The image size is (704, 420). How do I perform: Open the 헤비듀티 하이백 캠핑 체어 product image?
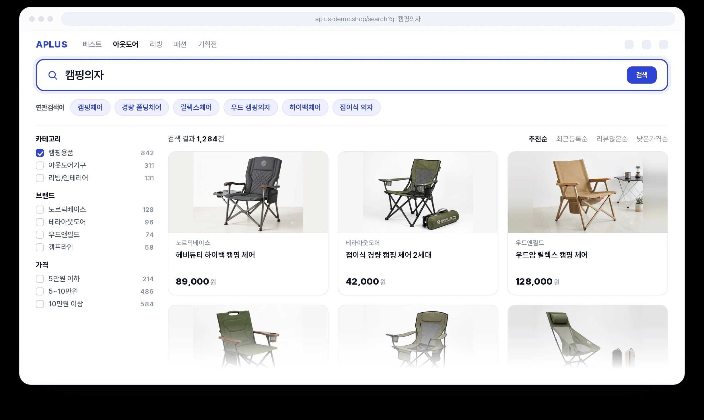pyautogui.click(x=248, y=192)
